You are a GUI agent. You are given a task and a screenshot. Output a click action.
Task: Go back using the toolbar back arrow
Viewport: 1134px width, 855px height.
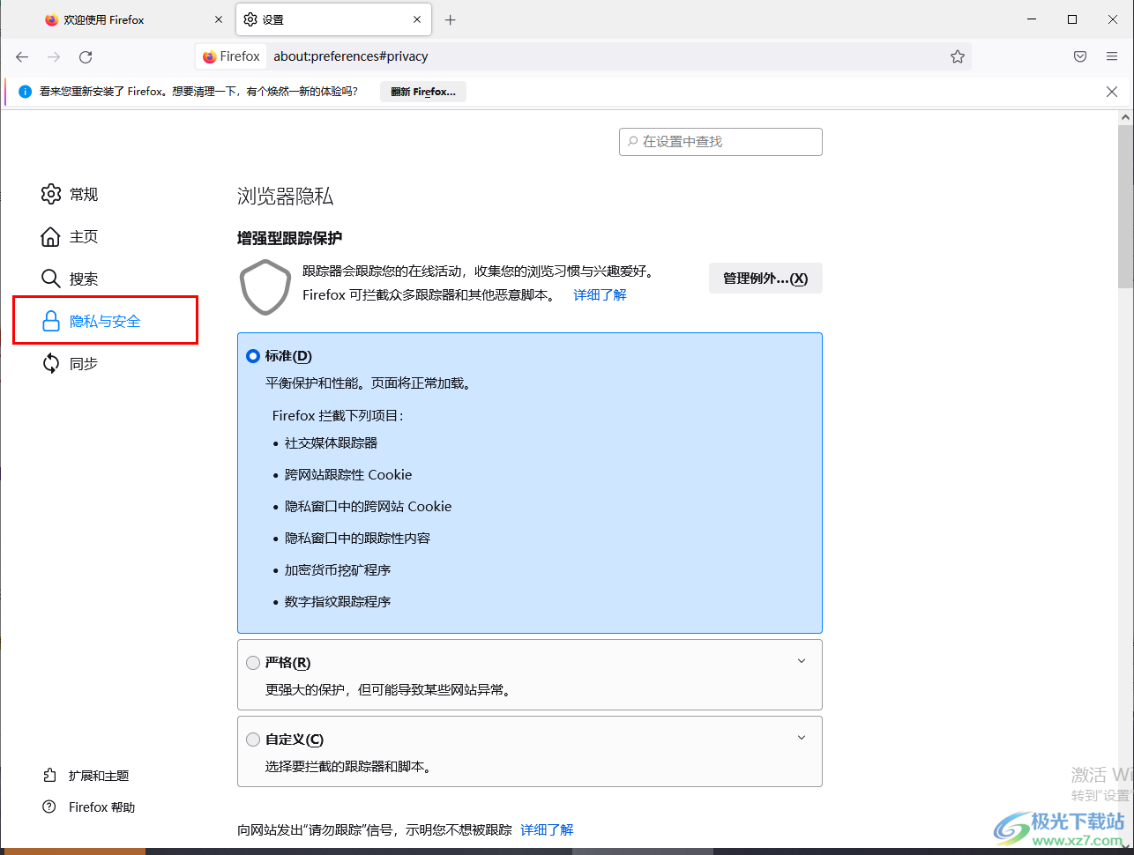[x=22, y=56]
